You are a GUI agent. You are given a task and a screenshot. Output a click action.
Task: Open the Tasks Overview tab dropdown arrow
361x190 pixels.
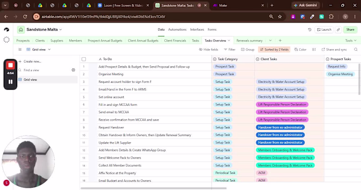click(x=229, y=41)
